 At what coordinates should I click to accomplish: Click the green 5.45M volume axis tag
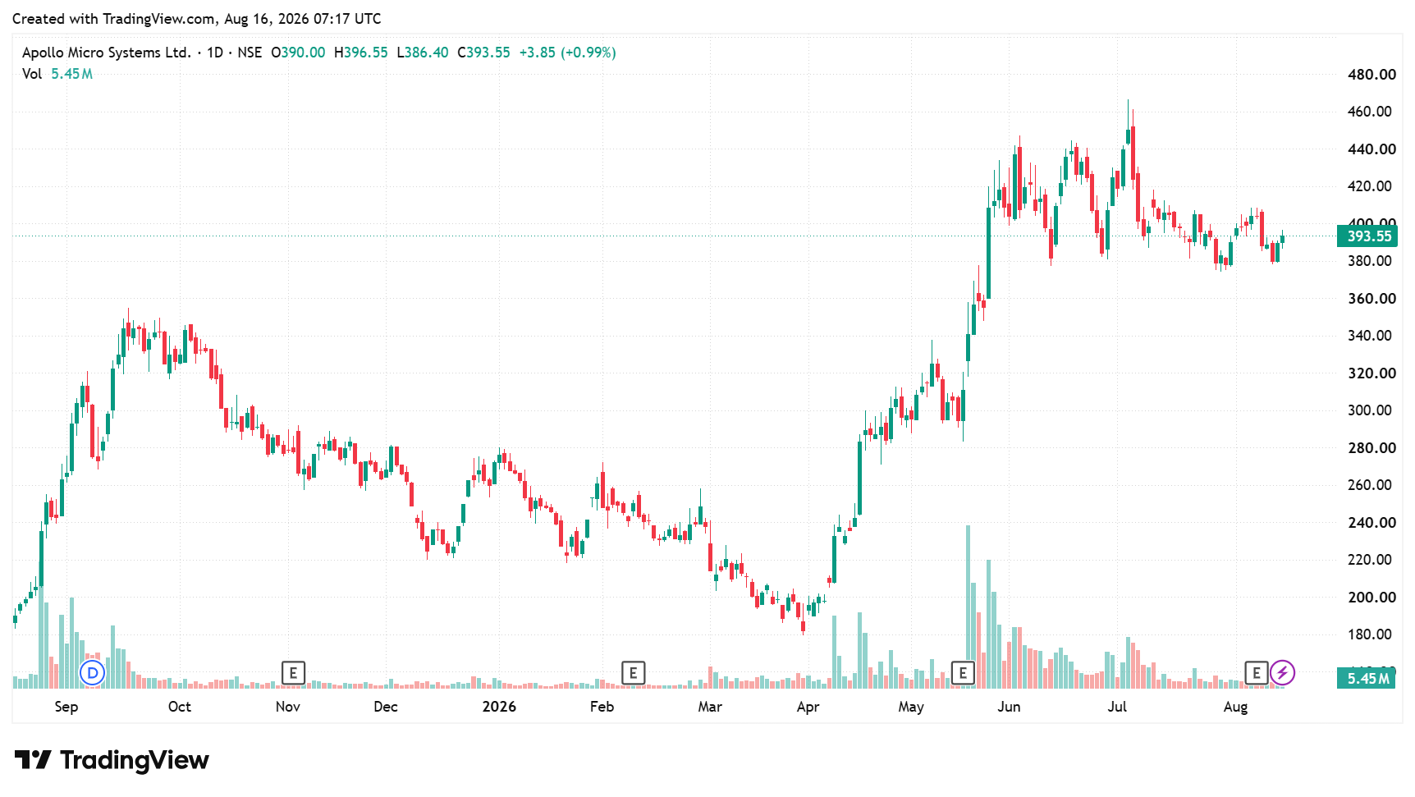click(1367, 678)
